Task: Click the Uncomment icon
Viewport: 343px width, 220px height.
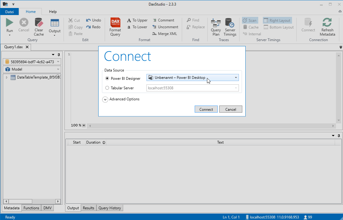Action: pos(154,27)
